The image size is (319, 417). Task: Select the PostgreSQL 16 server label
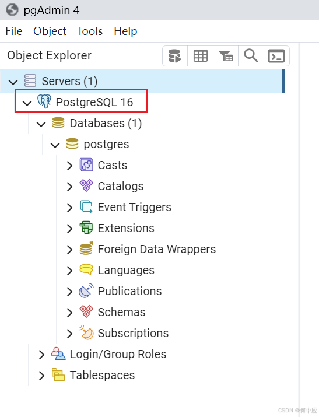[94, 102]
